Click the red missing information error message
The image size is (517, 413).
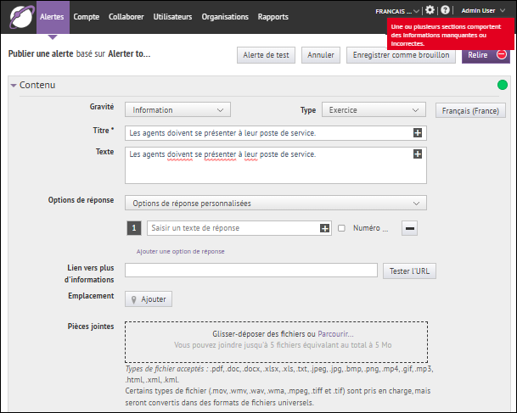pos(451,34)
